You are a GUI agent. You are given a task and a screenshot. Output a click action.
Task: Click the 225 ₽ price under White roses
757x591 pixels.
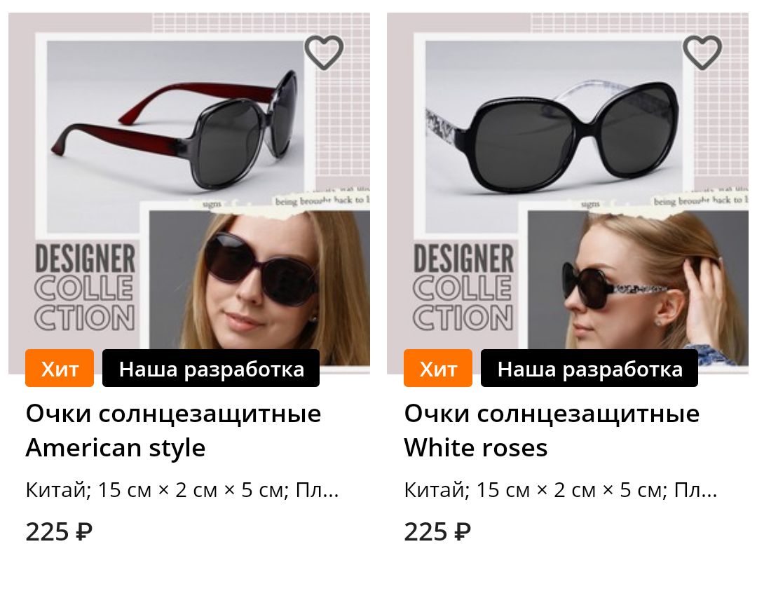pyautogui.click(x=437, y=532)
